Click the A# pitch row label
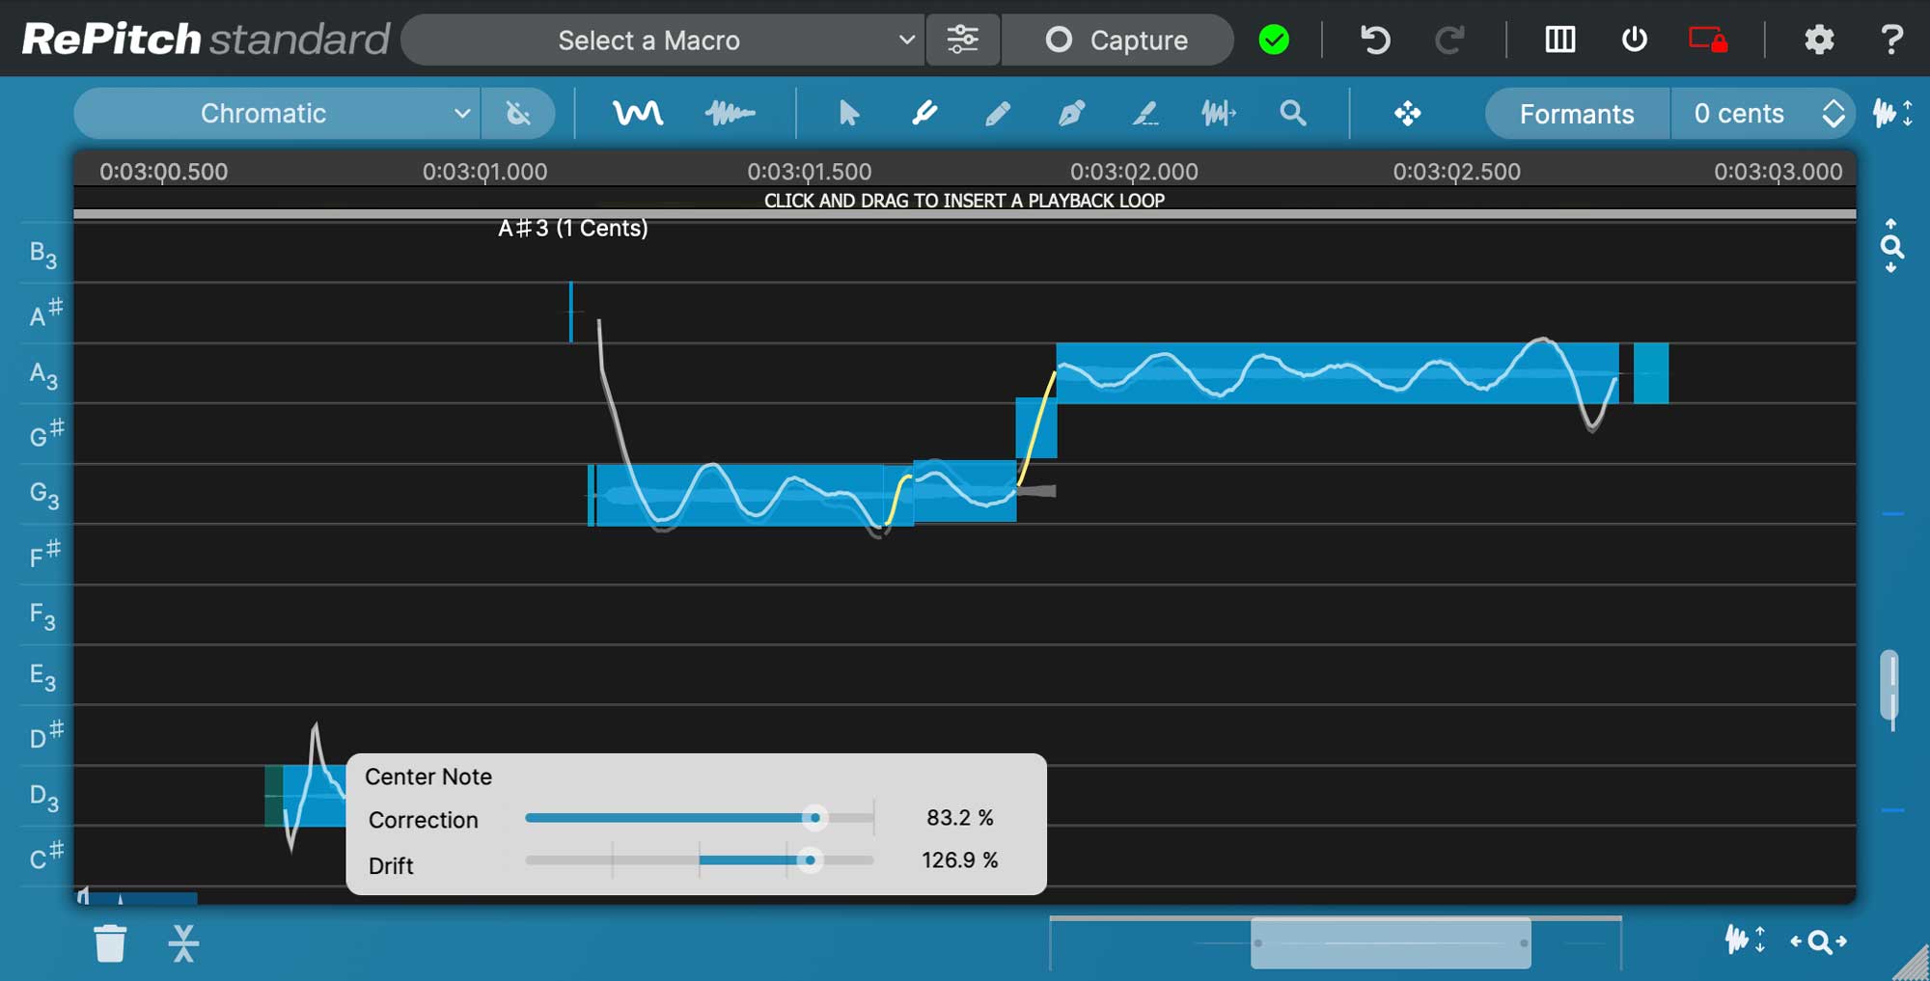The height and width of the screenshot is (981, 1930). click(45, 313)
